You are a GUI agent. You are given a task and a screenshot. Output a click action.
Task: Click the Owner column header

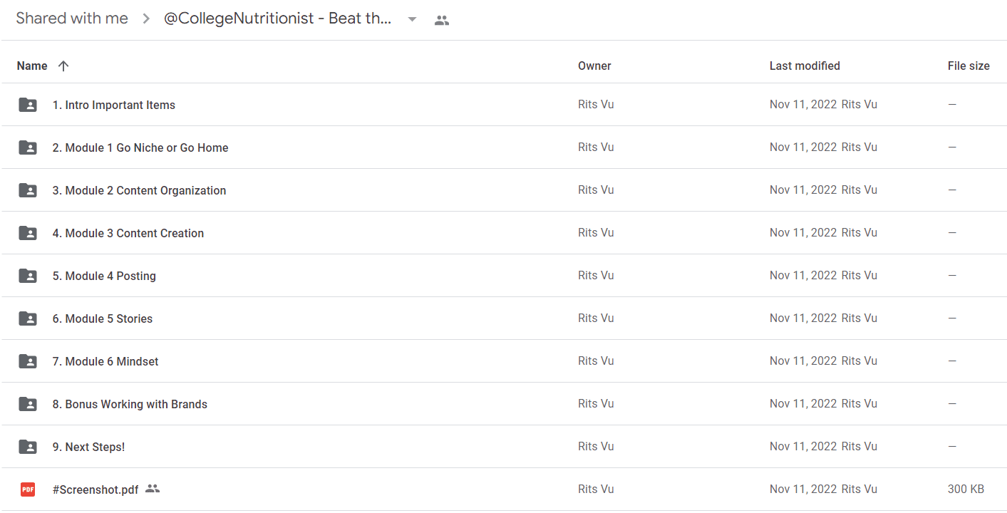click(594, 66)
